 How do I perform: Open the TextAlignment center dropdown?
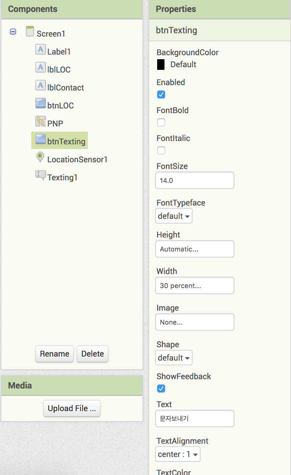pos(178,454)
